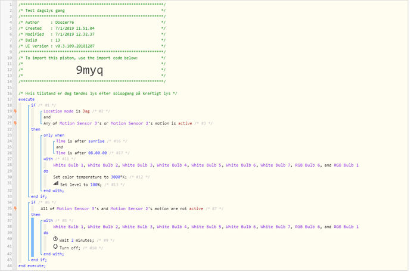Click the 'then' keyword on line 36
This screenshot has height=272, width=411.
[36, 215]
